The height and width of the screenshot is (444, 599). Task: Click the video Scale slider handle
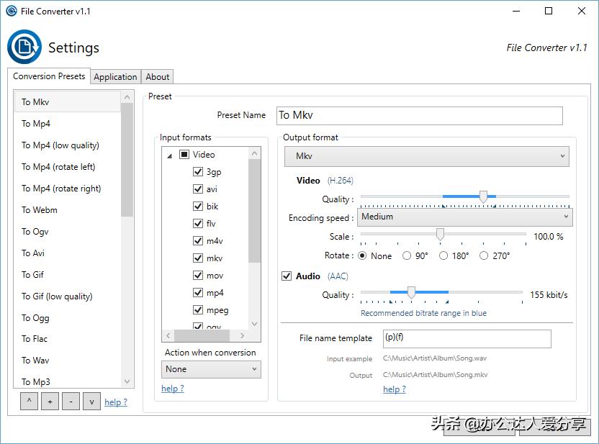click(x=440, y=235)
